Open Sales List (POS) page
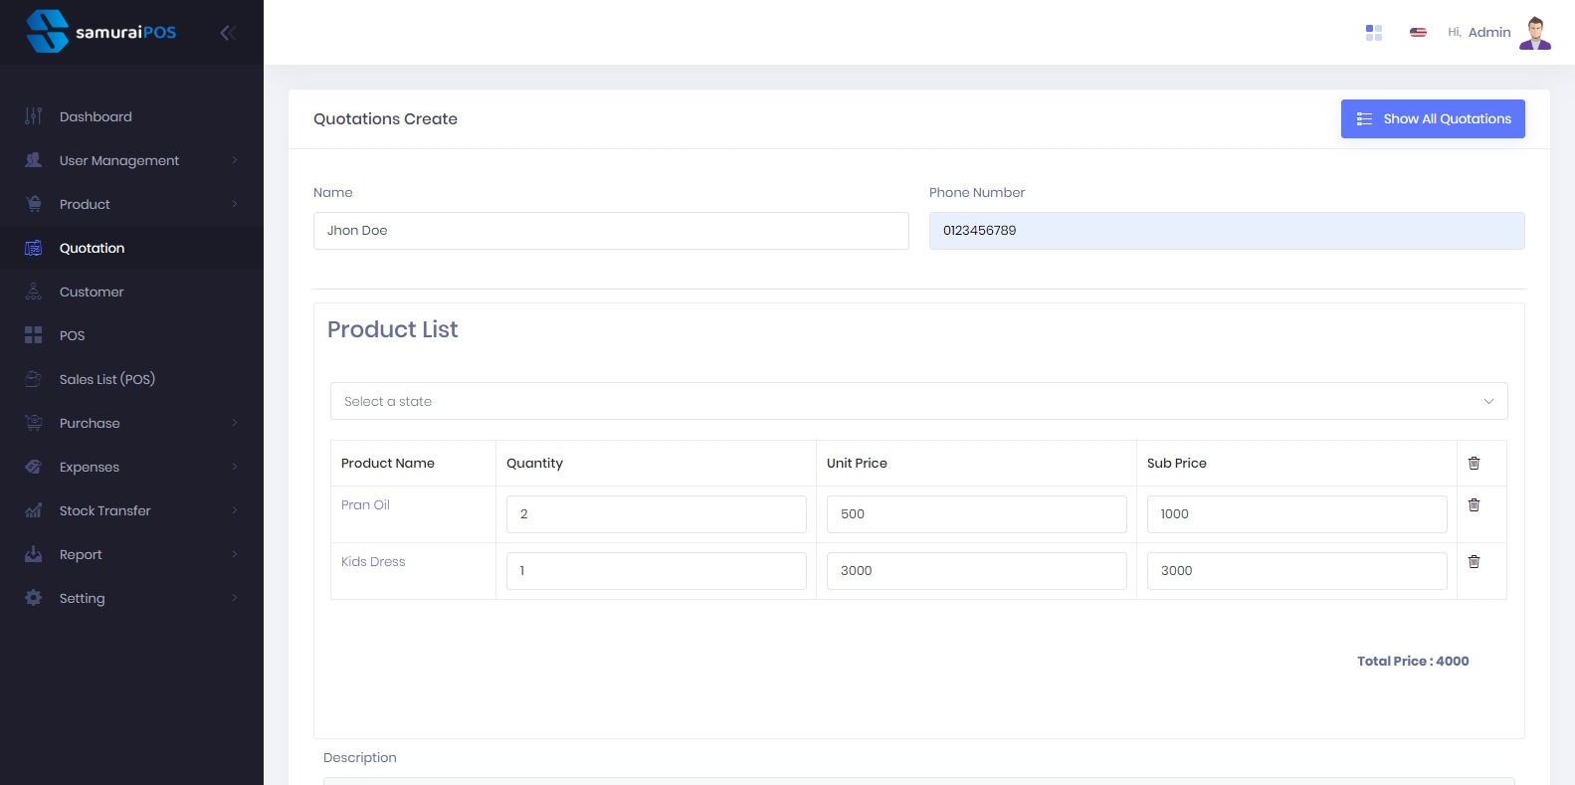1575x785 pixels. (106, 379)
